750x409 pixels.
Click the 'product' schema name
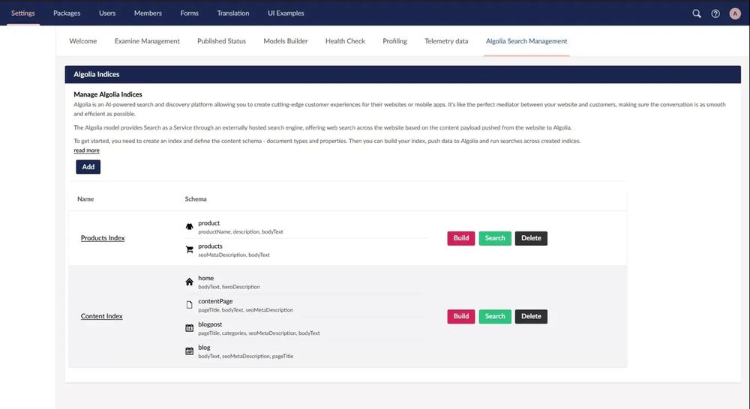[209, 223]
